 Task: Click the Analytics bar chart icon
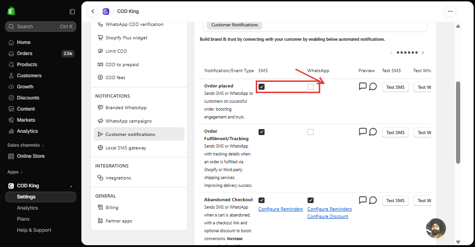(11, 131)
